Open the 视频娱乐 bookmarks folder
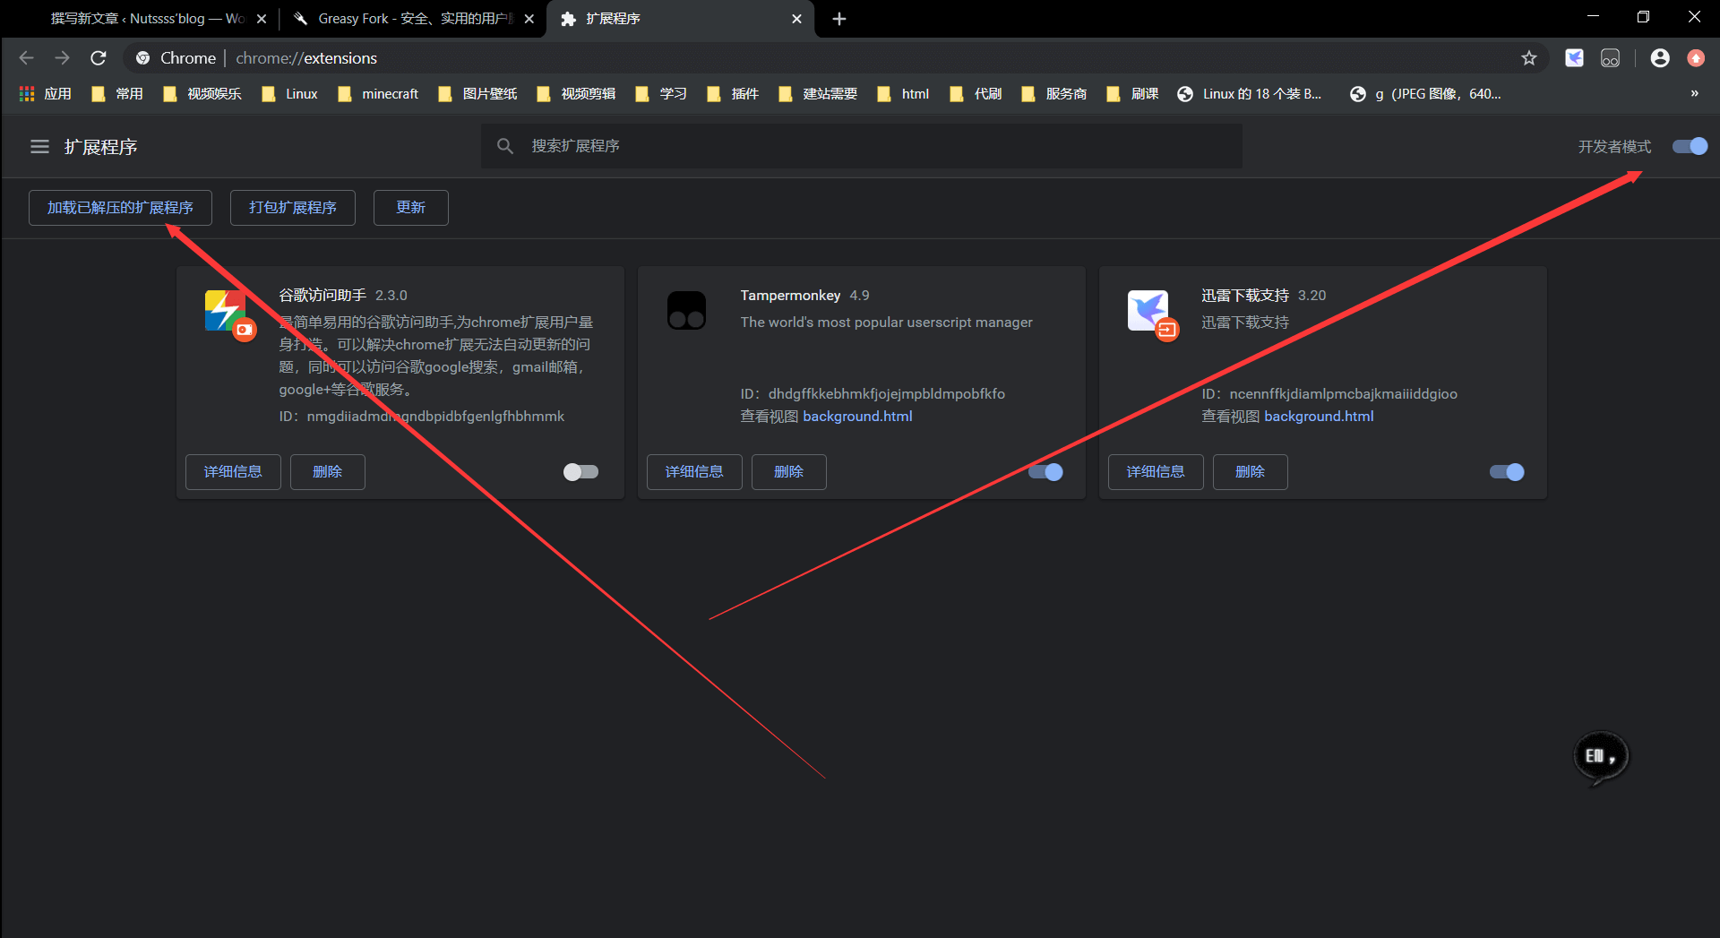The width and height of the screenshot is (1720, 938). coord(202,94)
